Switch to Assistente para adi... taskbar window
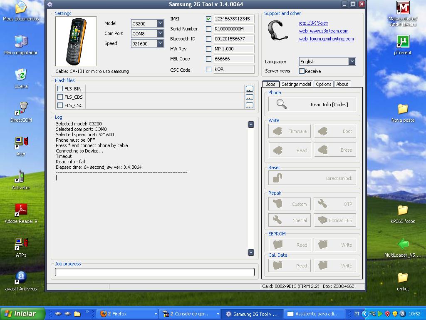The width and height of the screenshot is (426, 320). pos(315,314)
